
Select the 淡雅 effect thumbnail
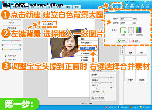[130, 50]
